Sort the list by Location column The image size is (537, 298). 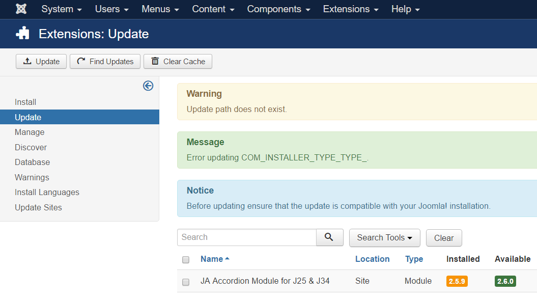[372, 259]
